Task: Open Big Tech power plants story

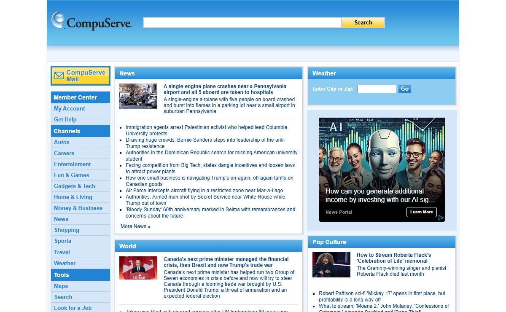Action: tap(210, 168)
